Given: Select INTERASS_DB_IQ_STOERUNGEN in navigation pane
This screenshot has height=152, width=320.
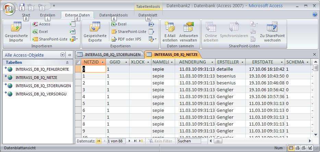Looking at the screenshot, I should coord(38,86).
